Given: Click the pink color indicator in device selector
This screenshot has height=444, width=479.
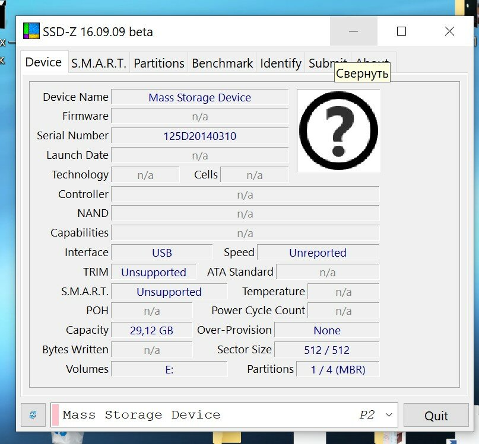Looking at the screenshot, I should [x=55, y=415].
